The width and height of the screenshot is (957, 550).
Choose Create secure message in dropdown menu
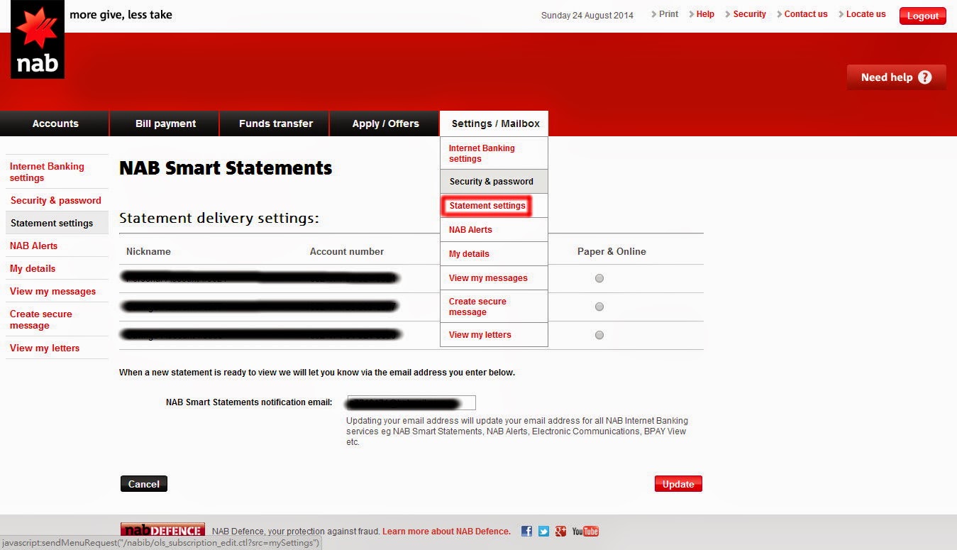494,307
